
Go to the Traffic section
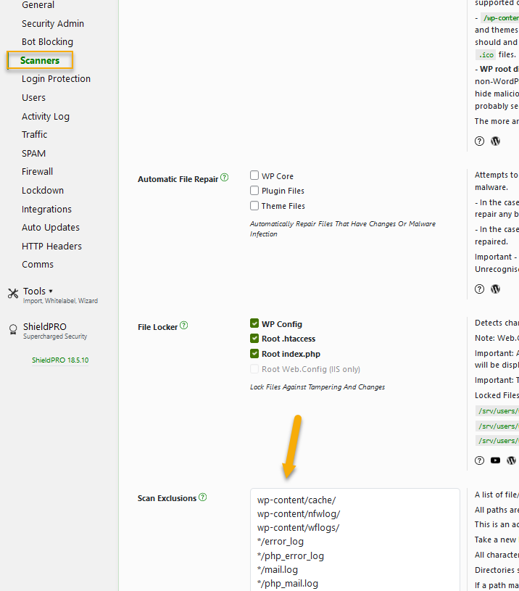(x=35, y=135)
